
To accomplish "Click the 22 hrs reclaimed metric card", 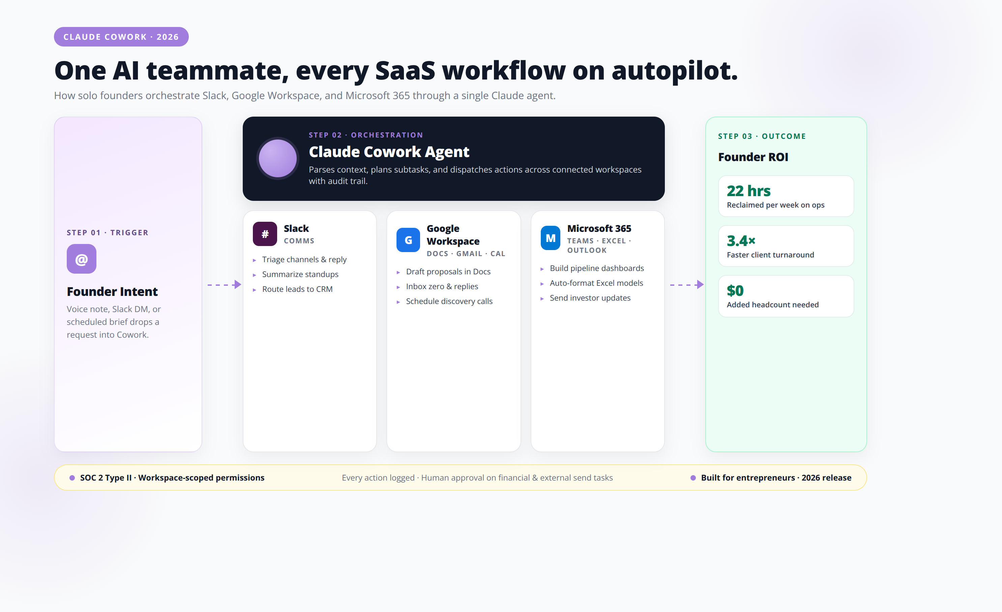I will click(786, 196).
